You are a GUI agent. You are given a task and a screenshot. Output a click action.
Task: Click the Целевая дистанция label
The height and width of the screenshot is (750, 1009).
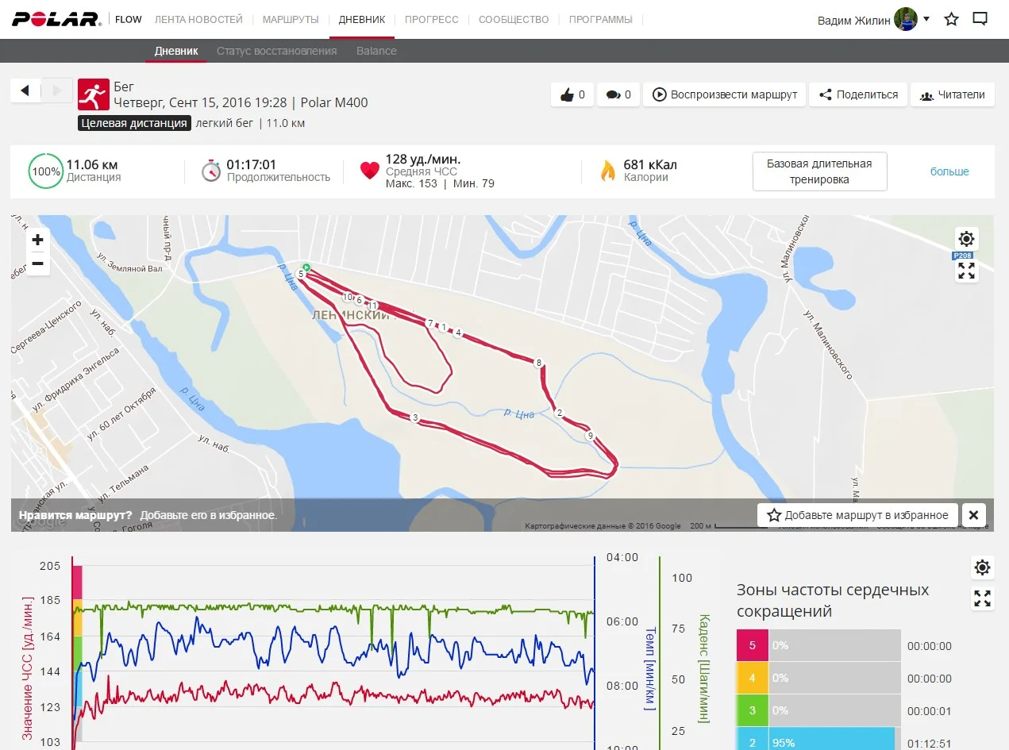coord(134,123)
